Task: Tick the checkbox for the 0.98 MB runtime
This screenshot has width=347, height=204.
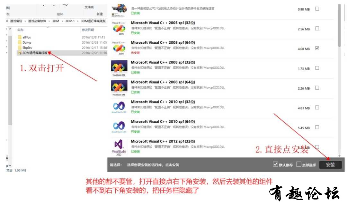Action: pos(317,9)
